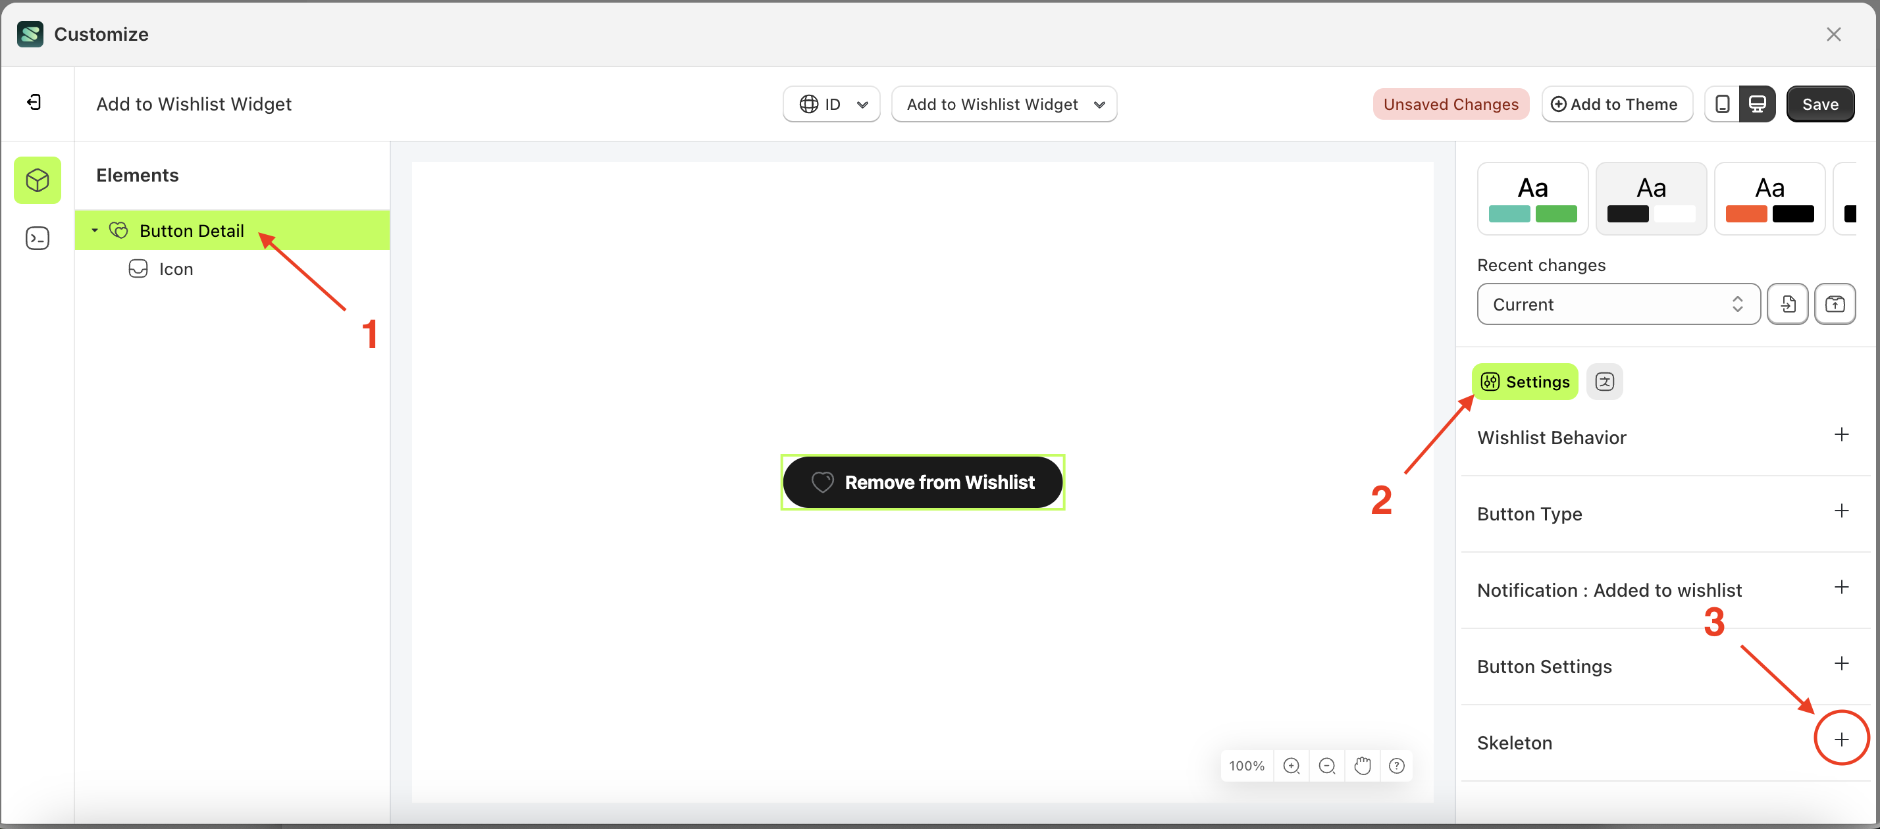Click the export archive icon beside Current dropdown
The height and width of the screenshot is (829, 1880).
1835,303
